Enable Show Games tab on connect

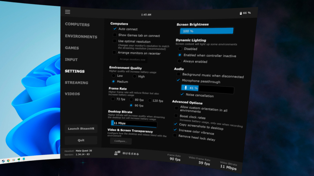pyautogui.click(x=115, y=35)
